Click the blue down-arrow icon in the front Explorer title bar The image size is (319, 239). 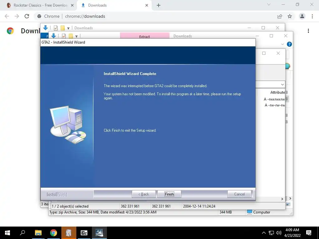[x=54, y=36]
